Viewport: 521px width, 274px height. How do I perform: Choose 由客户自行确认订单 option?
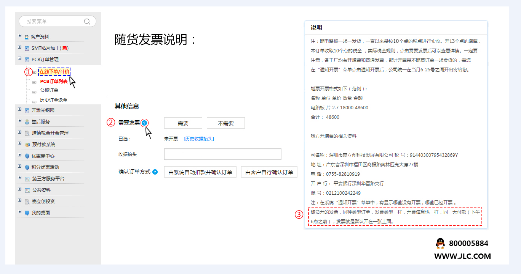pyautogui.click(x=269, y=172)
